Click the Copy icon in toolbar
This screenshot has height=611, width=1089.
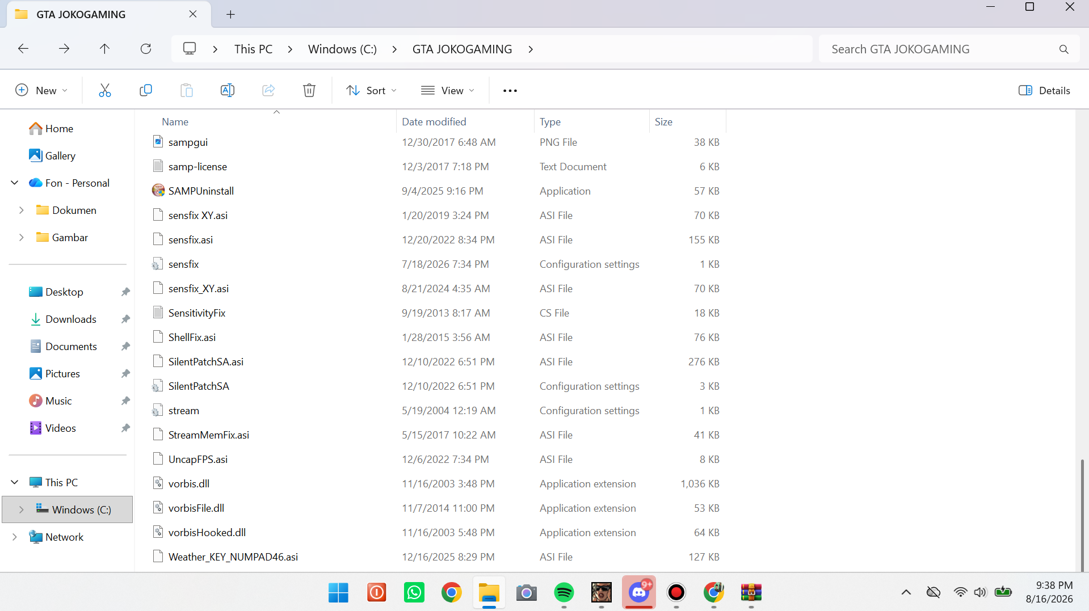(146, 90)
